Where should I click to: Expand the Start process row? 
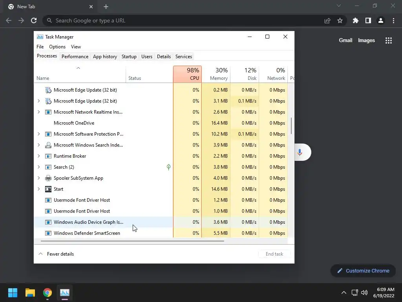[x=39, y=189]
